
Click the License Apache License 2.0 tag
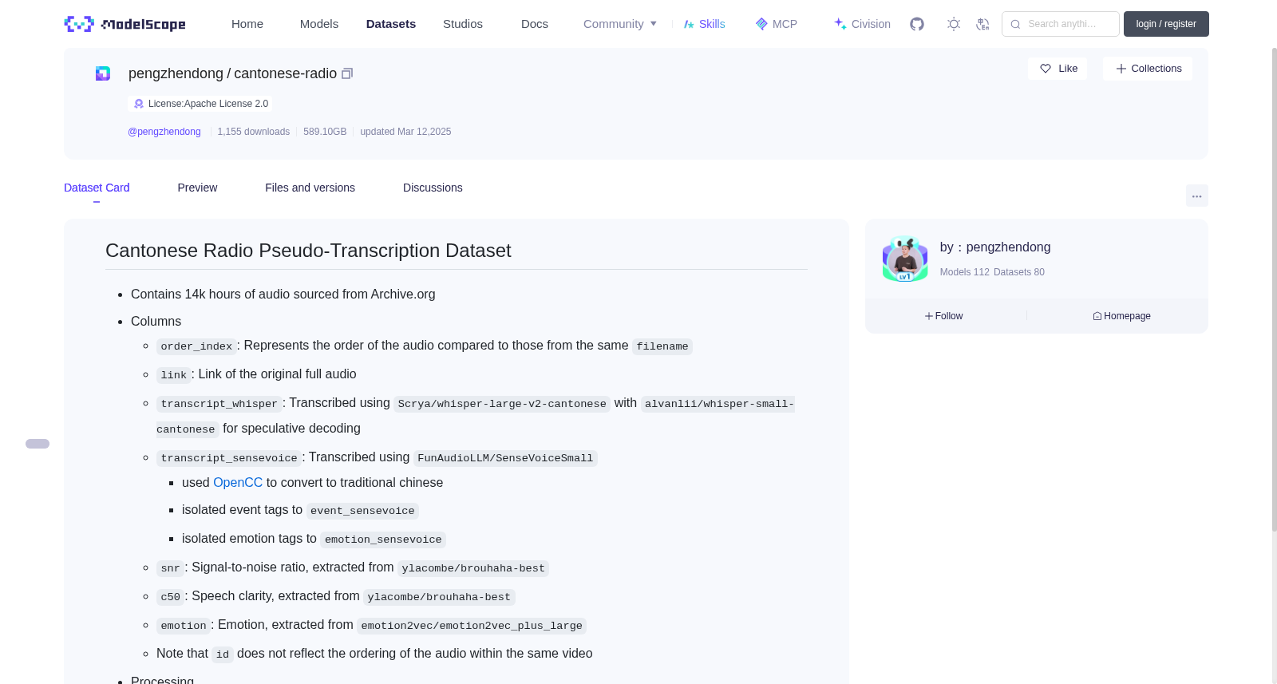(200, 104)
